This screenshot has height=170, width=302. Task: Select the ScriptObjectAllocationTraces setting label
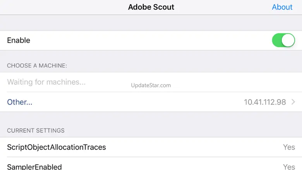[x=57, y=147]
